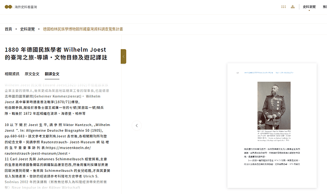Select the 翻譯全文 tab

point(52,74)
